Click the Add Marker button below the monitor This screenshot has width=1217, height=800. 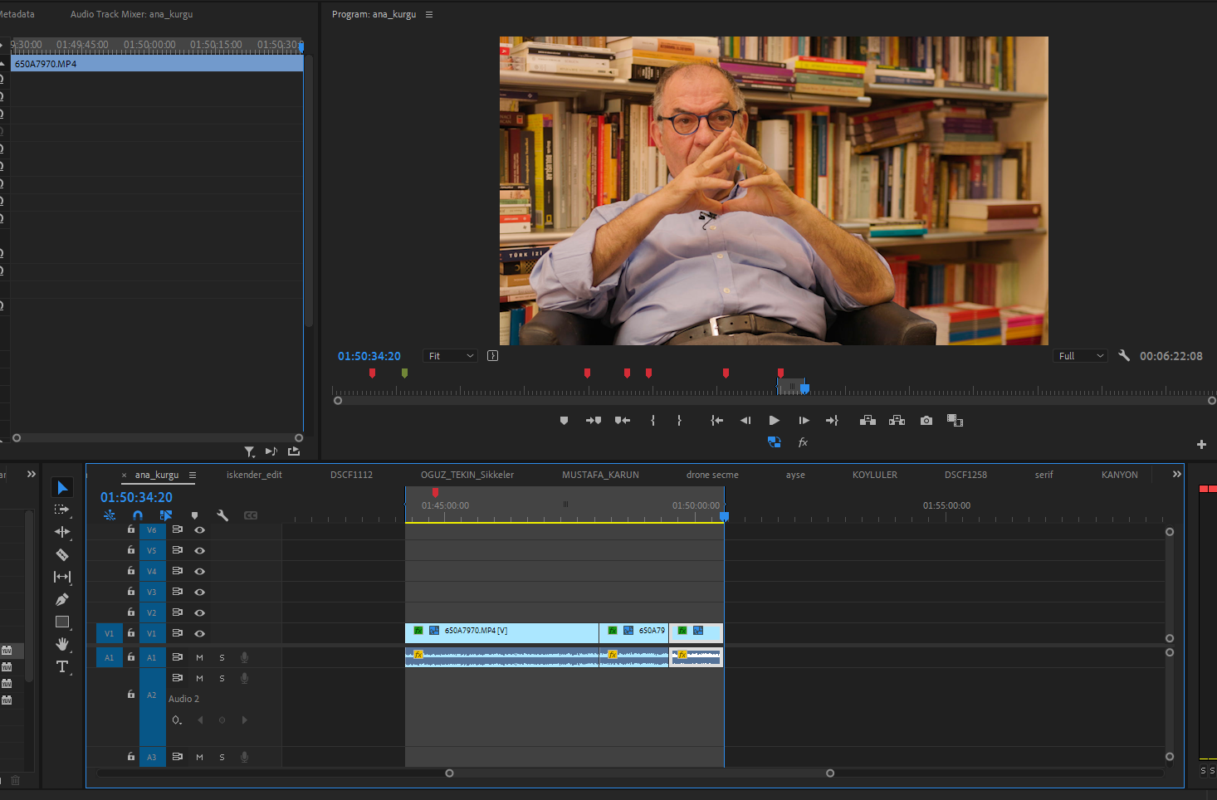(564, 420)
